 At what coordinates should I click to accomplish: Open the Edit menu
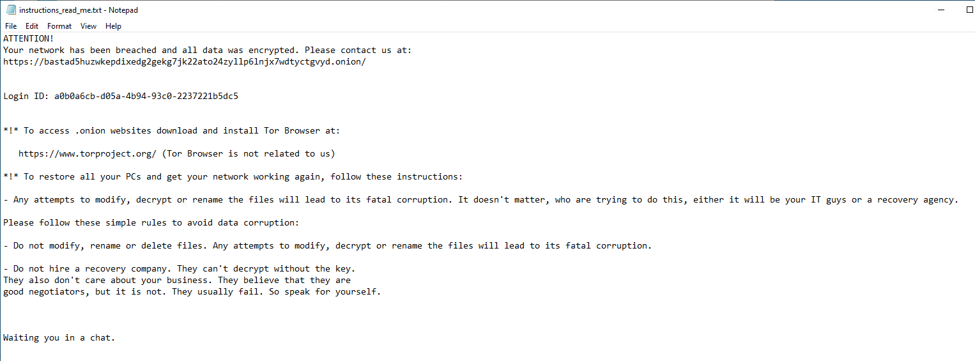[x=32, y=26]
